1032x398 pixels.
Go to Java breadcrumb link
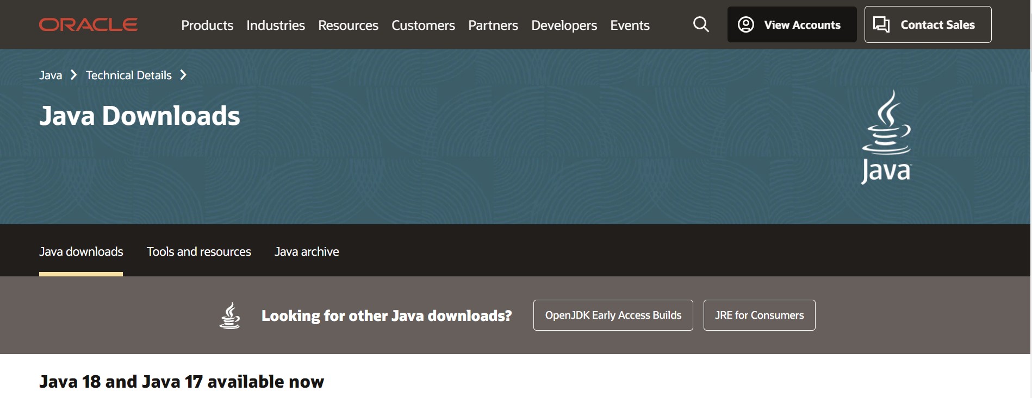[51, 75]
